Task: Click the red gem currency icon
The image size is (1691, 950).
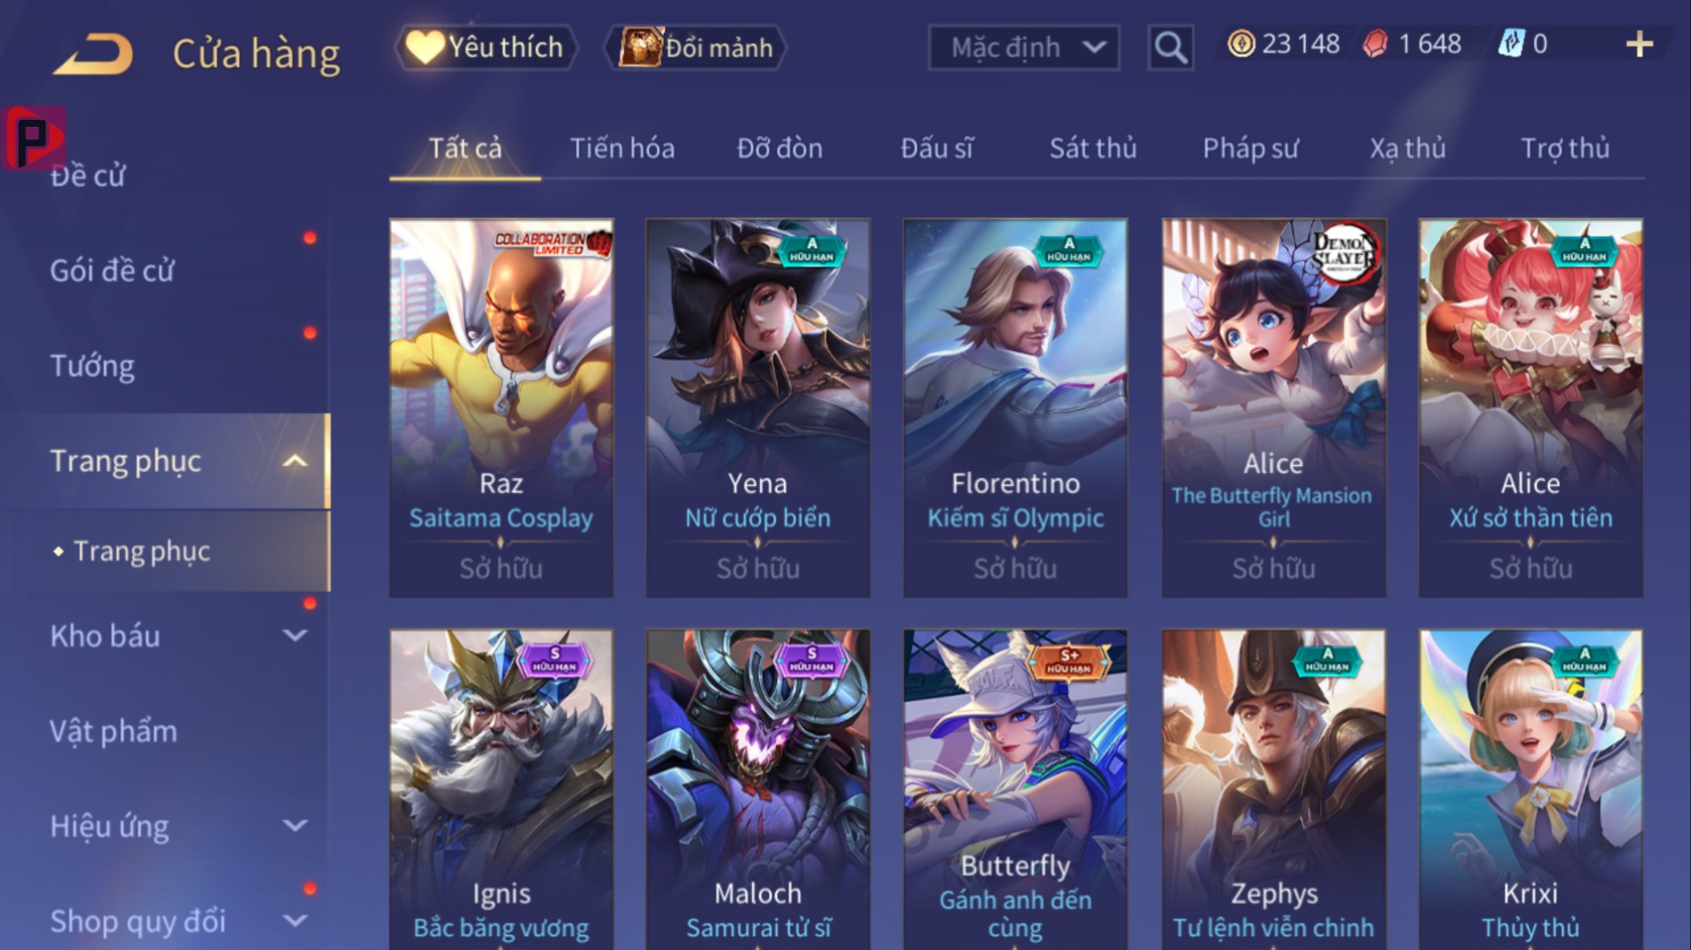Action: click(x=1375, y=43)
